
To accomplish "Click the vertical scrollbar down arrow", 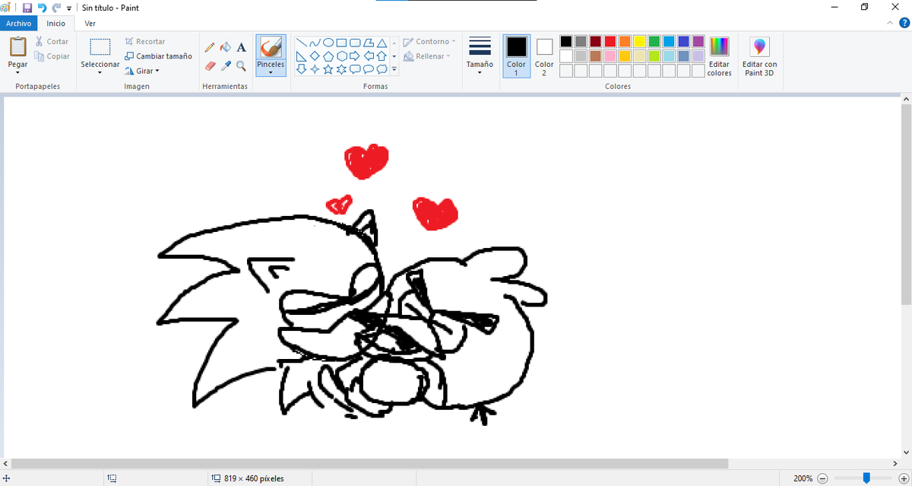I will pyautogui.click(x=905, y=452).
